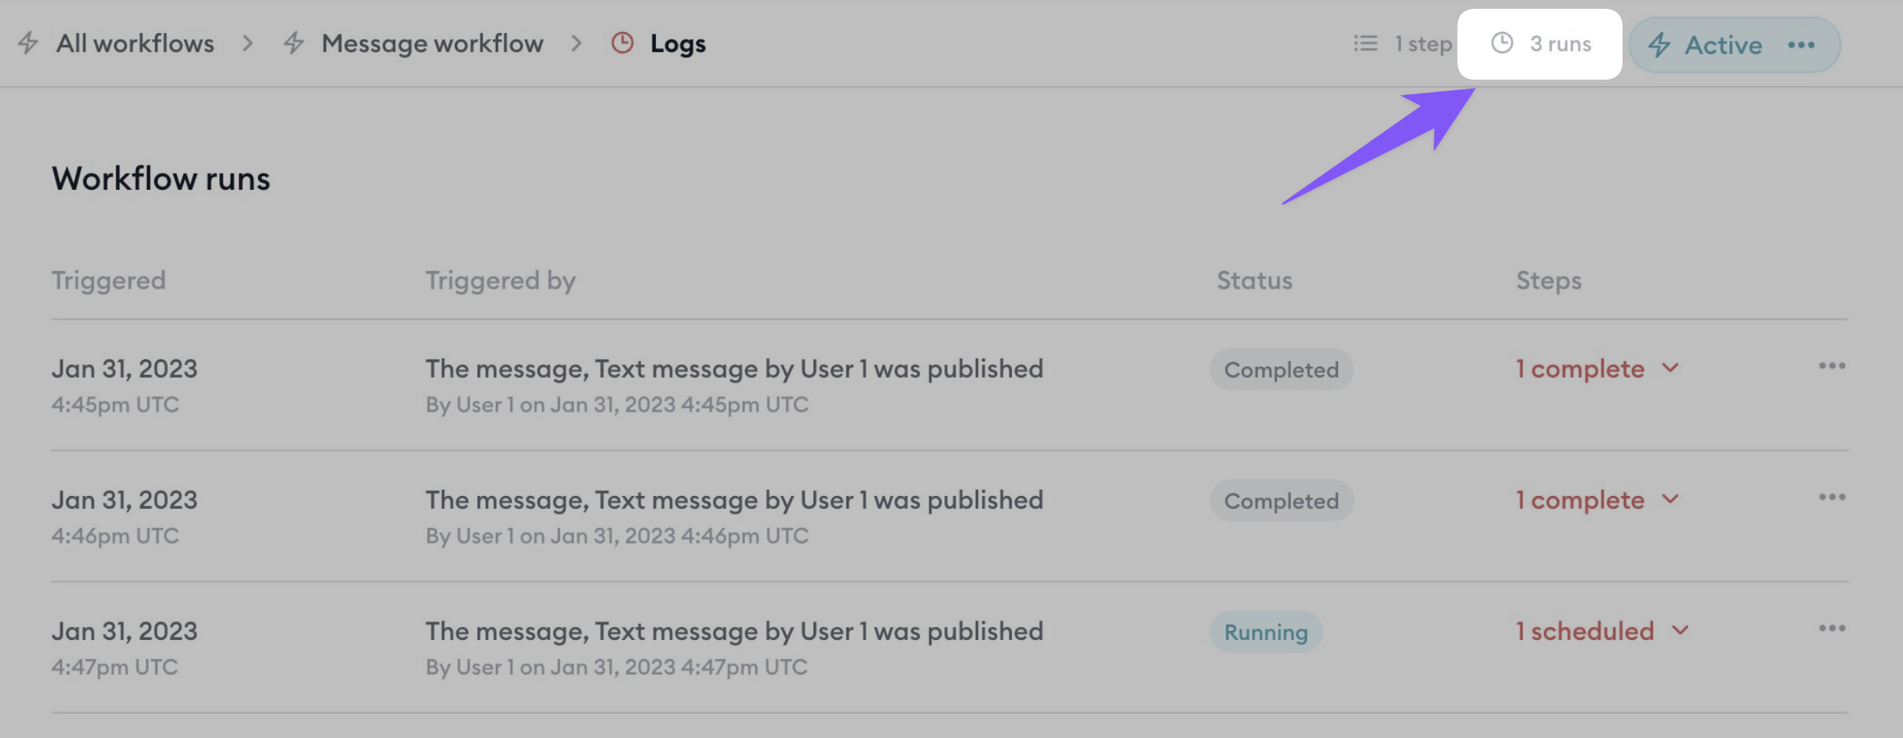Open row options for the 4:47pm run
The width and height of the screenshot is (1903, 738).
[x=1832, y=628]
